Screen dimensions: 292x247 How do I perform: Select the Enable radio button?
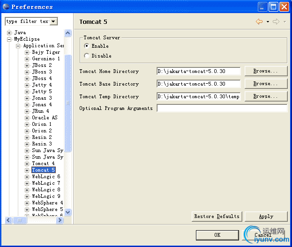[x=87, y=46]
